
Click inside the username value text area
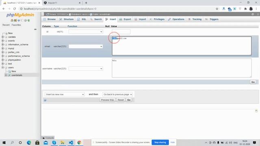182,68
